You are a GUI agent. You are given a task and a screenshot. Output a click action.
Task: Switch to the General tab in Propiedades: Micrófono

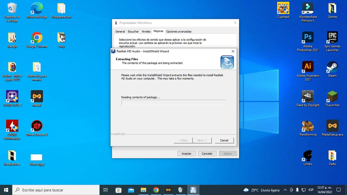pyautogui.click(x=120, y=31)
